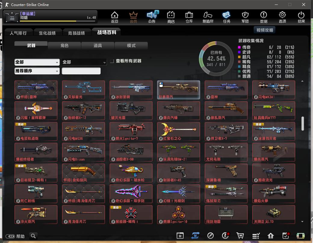Viewport: 313px width, 243px height.
Task: Open the 商店 shop icon
Action: click(x=171, y=17)
